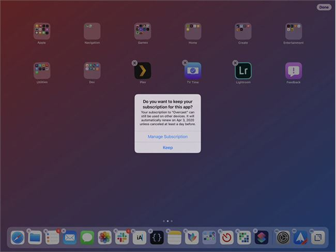Choose Keep in the subscription dialog
336x252 pixels.
[167, 147]
